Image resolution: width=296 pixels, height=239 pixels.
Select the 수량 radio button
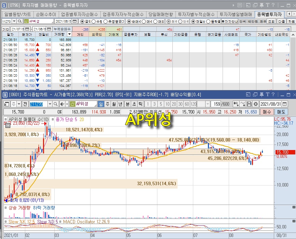[94, 21]
